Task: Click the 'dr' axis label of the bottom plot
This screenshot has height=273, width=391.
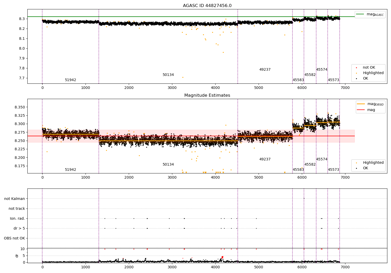Action: tap(17, 256)
